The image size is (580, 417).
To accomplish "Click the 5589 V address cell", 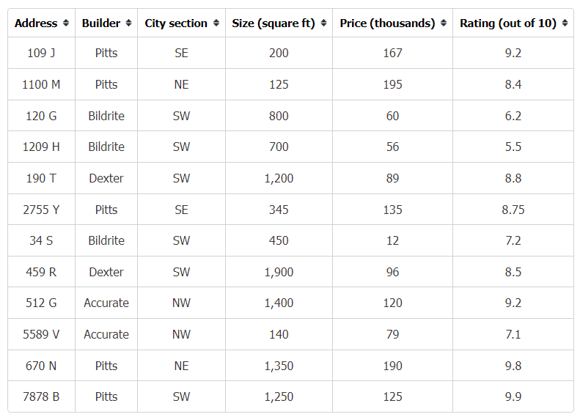I will 41,334.
